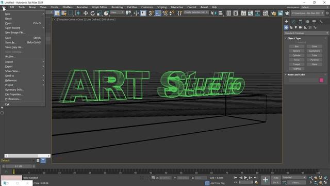Click the Box primitive button
Screen dimensions: 330x186
click(x=296, y=47)
